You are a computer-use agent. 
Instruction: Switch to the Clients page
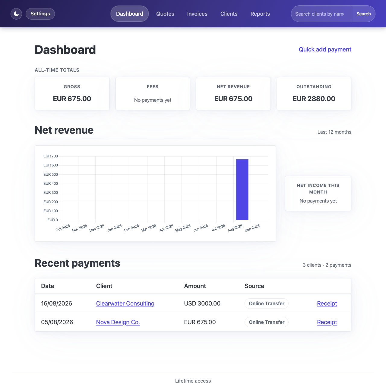click(229, 14)
